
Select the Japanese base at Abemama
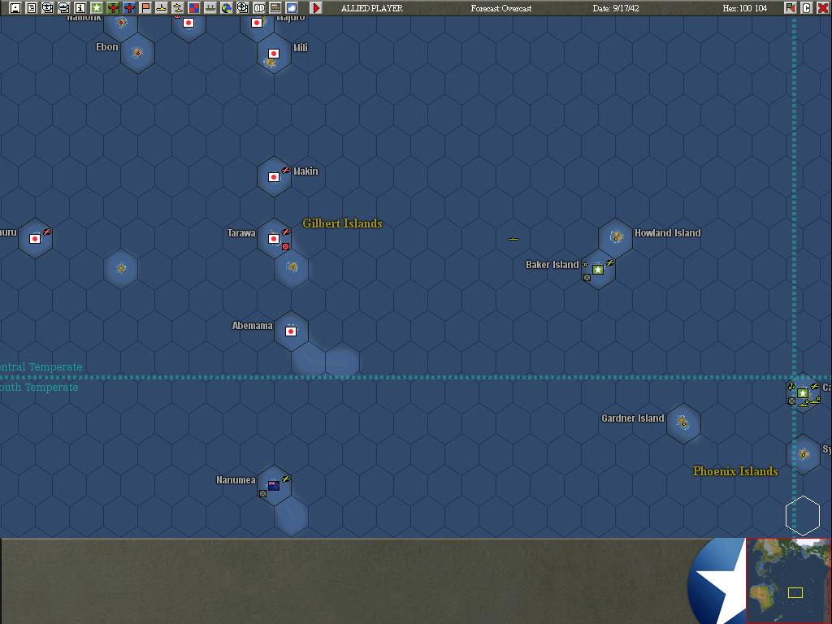(291, 331)
